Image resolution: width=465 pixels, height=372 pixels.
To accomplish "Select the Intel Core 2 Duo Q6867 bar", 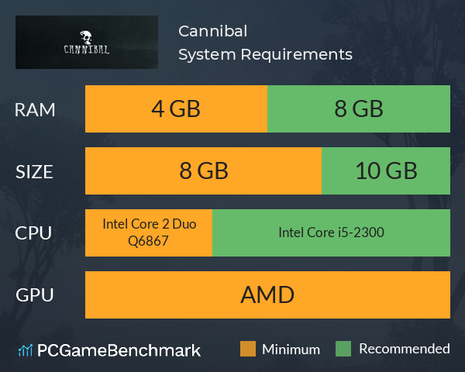I will [x=149, y=232].
